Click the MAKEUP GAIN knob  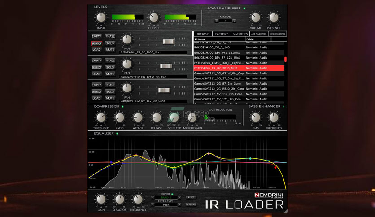(192, 117)
